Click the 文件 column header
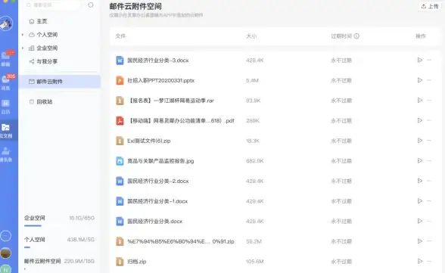445x273 pixels. pyautogui.click(x=120, y=36)
